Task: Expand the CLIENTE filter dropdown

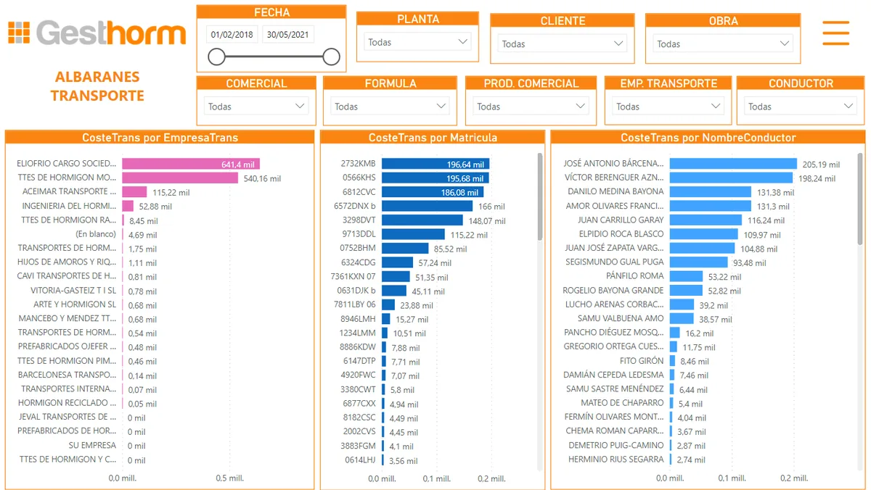Action: [x=563, y=43]
